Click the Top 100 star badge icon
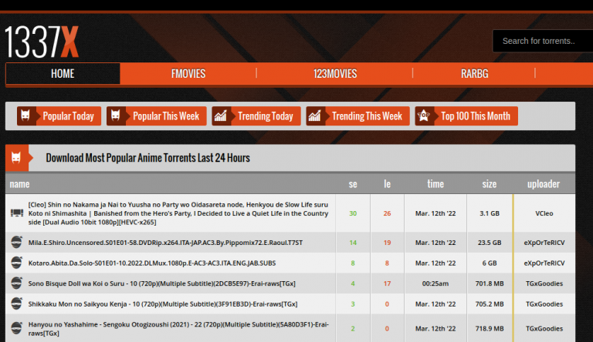Image resolution: width=593 pixels, height=342 pixels. pyautogui.click(x=425, y=116)
